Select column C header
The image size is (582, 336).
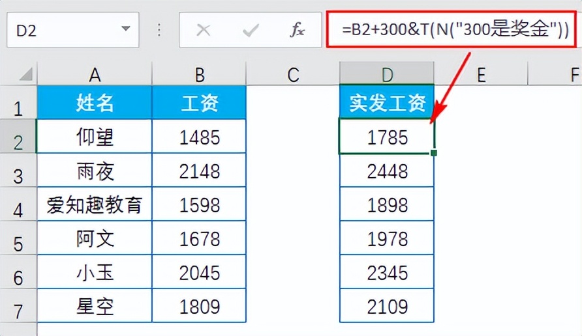click(293, 74)
